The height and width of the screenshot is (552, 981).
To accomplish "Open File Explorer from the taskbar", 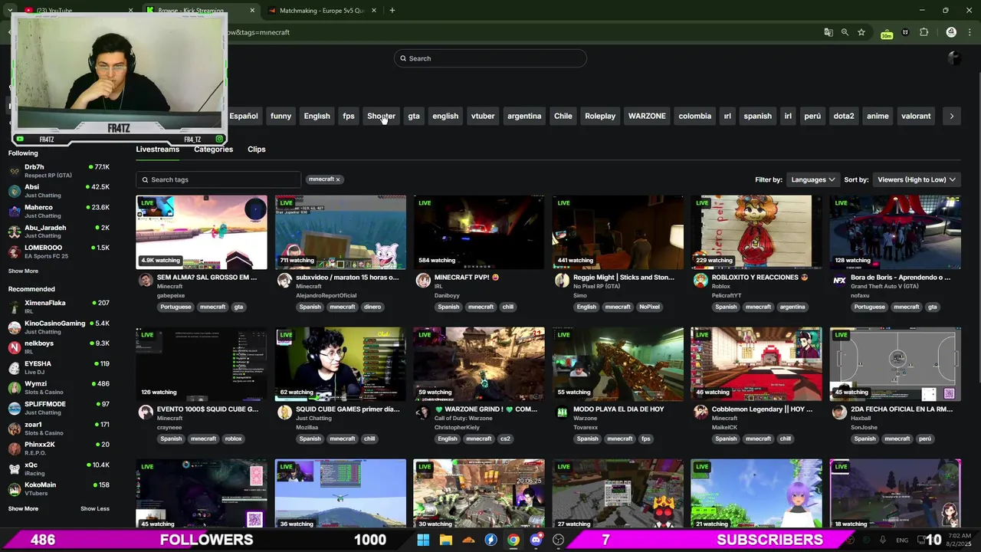I will click(445, 540).
